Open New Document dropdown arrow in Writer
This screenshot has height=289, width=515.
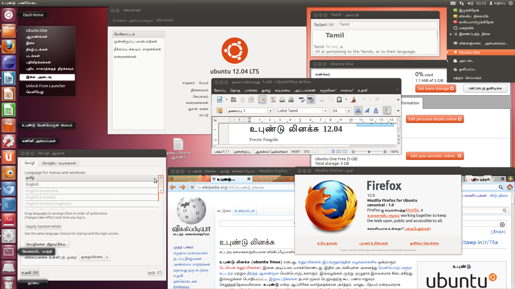227,100
